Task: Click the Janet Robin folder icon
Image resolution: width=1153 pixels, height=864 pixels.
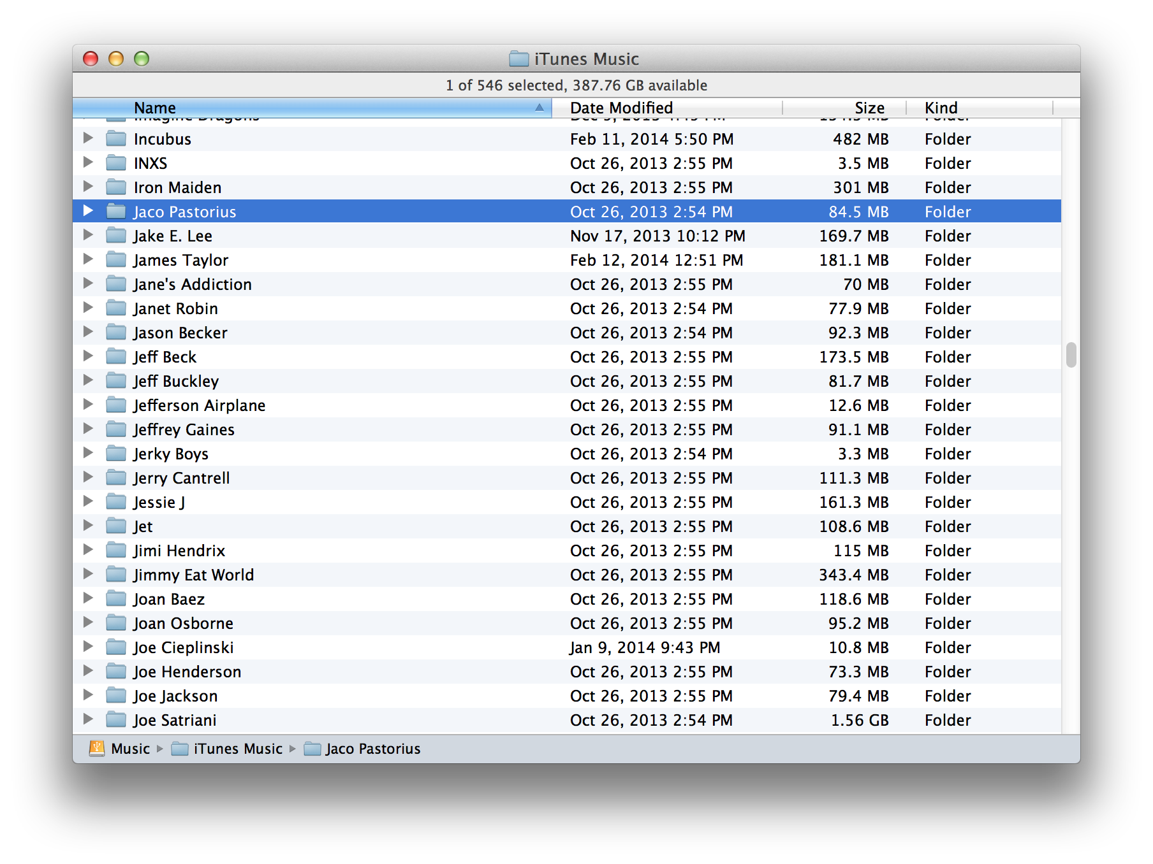Action: (116, 308)
